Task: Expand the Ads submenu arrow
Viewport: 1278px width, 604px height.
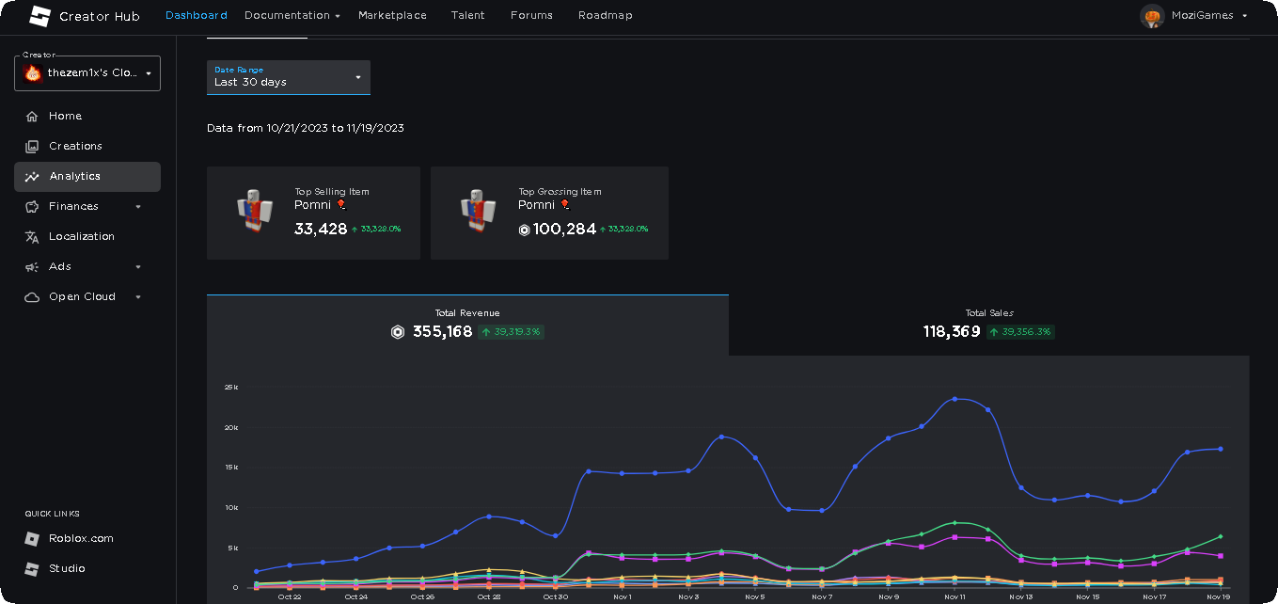Action: [x=138, y=267]
